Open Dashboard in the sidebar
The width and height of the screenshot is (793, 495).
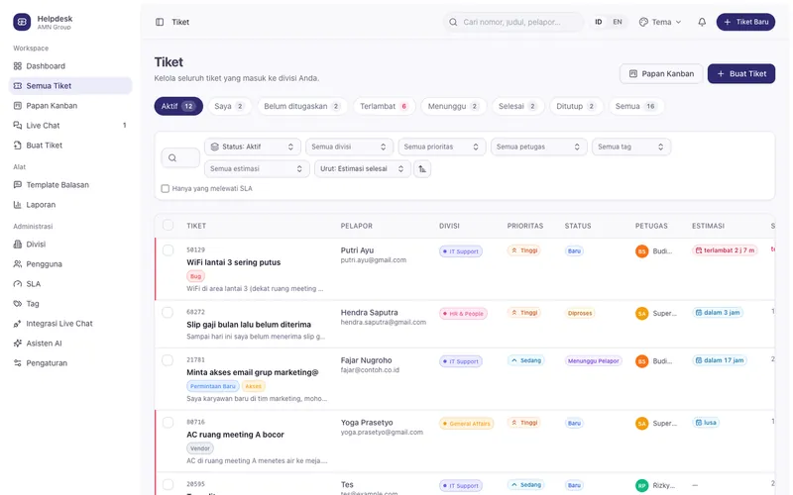[70, 66]
